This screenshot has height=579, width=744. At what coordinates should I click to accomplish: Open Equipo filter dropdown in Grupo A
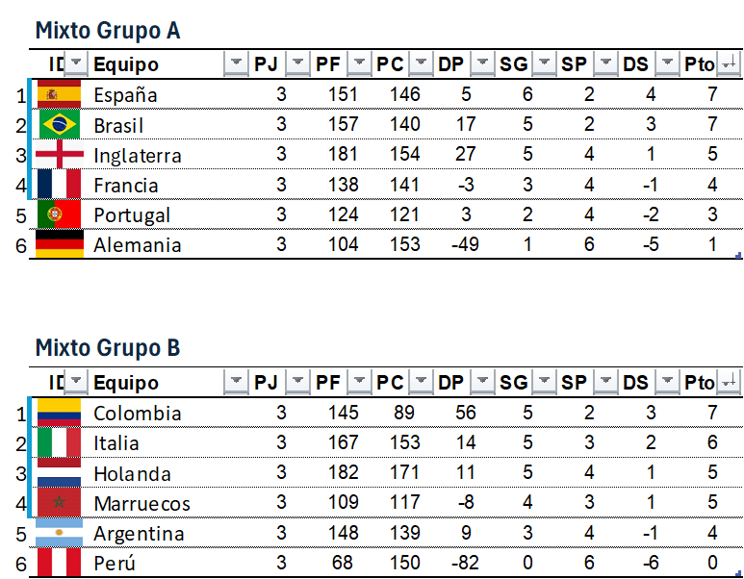236,64
